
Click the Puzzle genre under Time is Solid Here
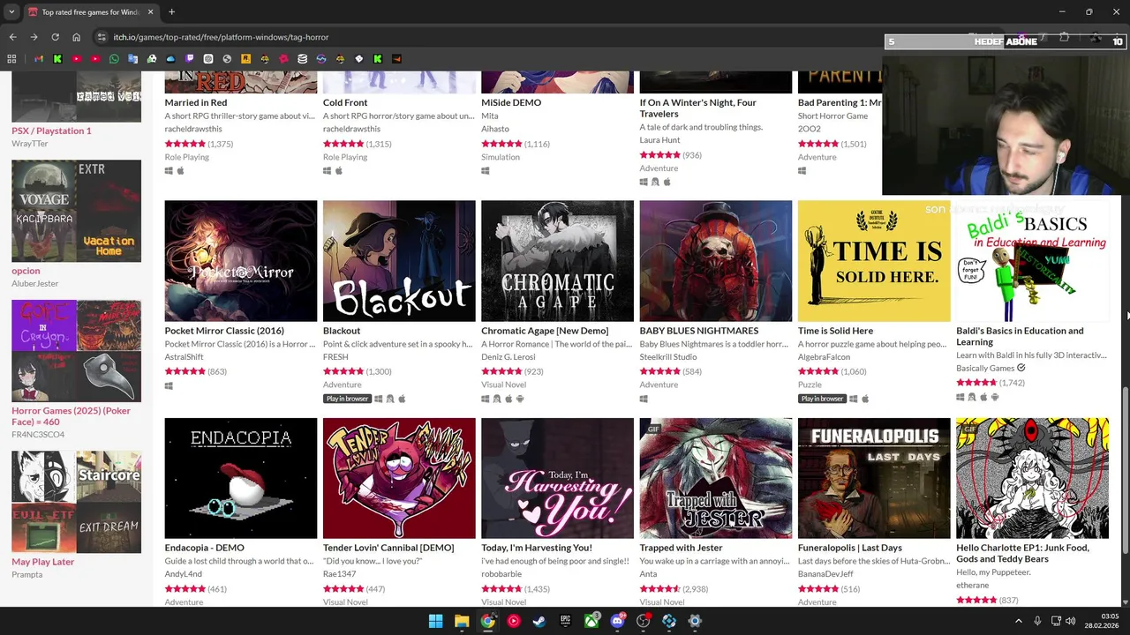click(810, 385)
